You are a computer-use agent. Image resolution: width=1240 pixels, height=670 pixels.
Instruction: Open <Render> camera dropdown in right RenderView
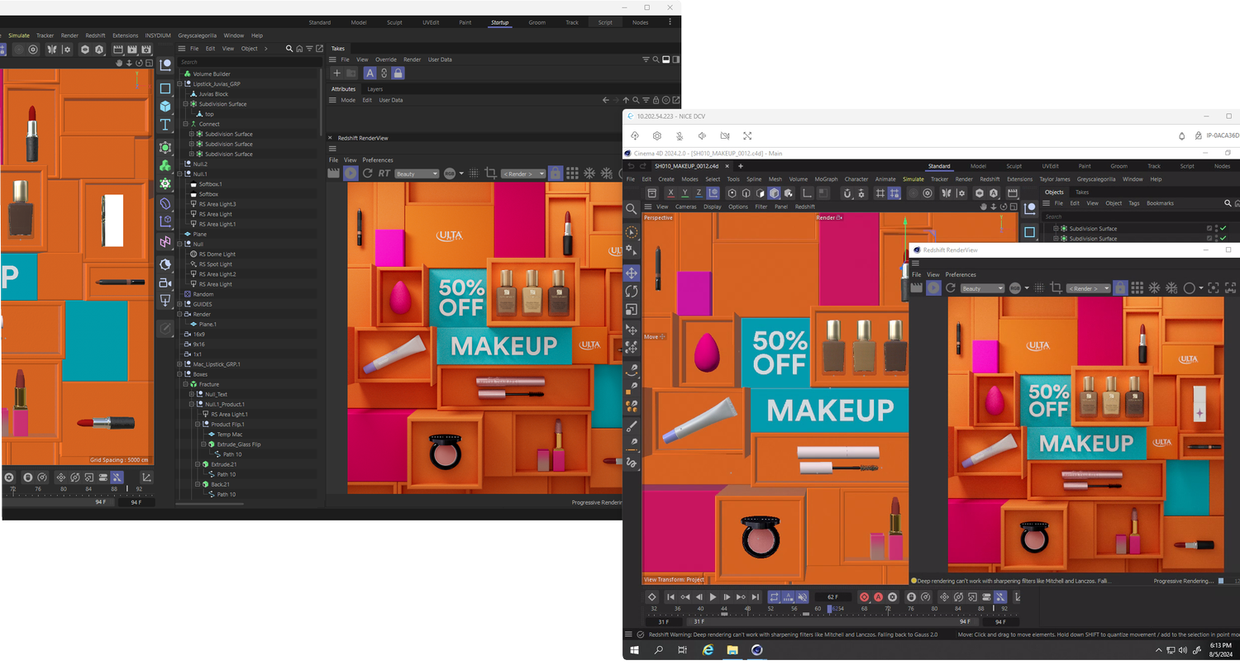click(1089, 288)
